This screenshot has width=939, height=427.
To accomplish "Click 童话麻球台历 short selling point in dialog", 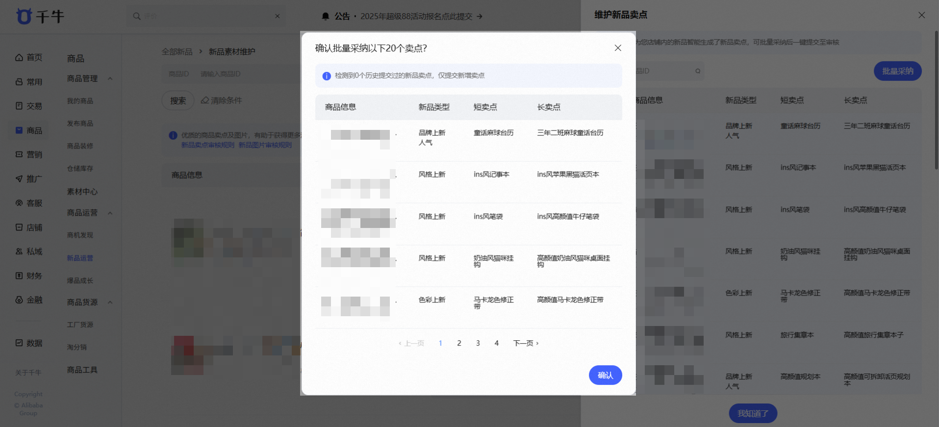I will click(x=494, y=133).
